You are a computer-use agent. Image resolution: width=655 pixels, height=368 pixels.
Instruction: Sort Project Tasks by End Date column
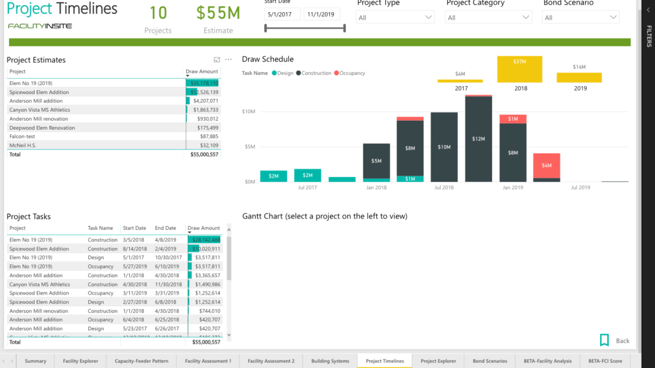[166, 228]
